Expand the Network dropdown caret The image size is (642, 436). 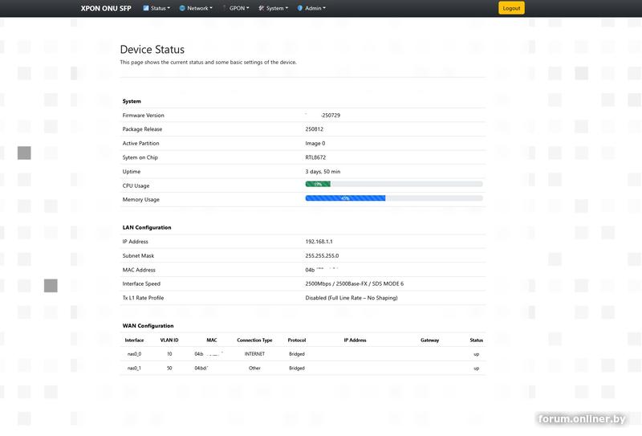pos(211,8)
